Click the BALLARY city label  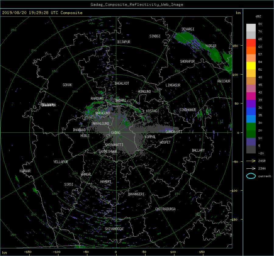tap(198, 150)
